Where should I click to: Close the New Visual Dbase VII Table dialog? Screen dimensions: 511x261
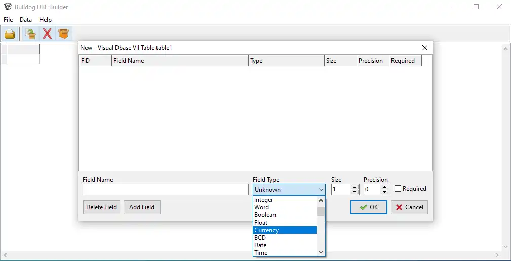pyautogui.click(x=424, y=48)
